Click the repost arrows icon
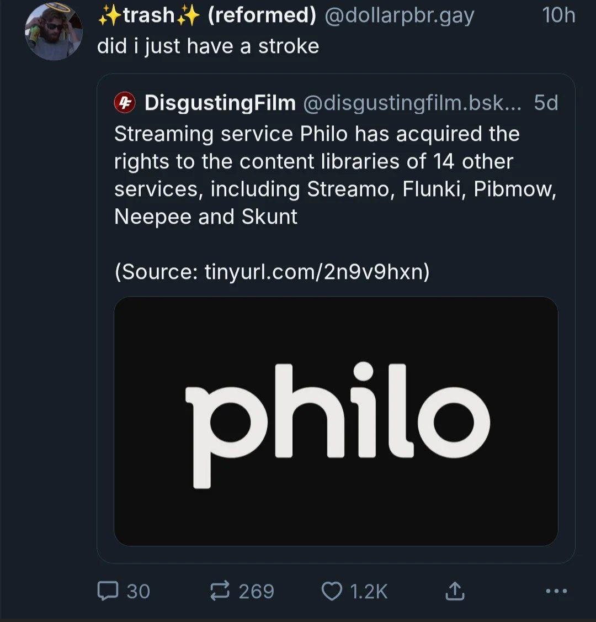Image resolution: width=596 pixels, height=622 pixels. point(220,591)
